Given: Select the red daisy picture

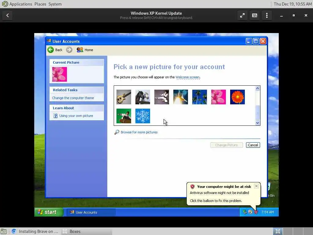Looking at the screenshot, I should tap(237, 97).
